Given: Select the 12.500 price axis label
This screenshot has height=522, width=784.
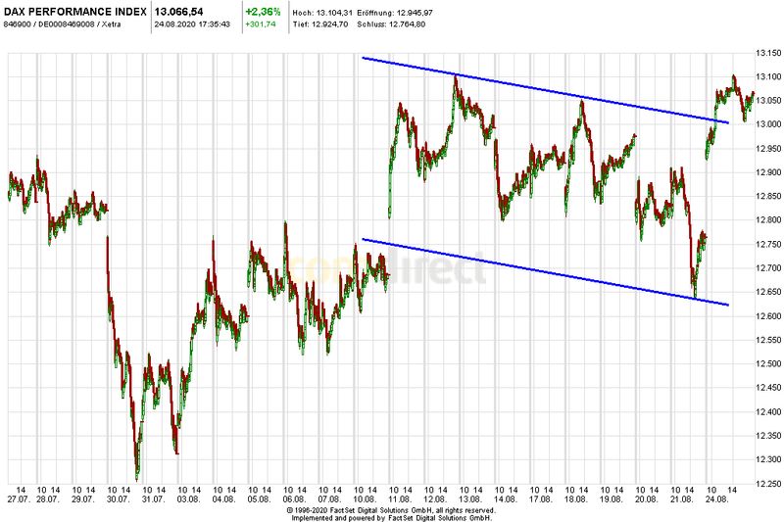Looking at the screenshot, I should point(768,364).
